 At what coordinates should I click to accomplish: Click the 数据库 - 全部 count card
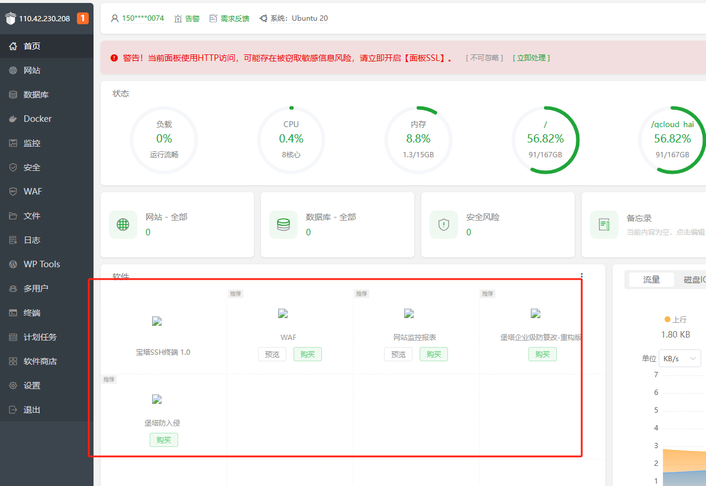coord(338,225)
